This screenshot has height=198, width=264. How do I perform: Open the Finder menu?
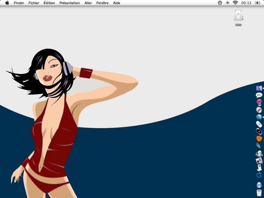coord(19,3)
